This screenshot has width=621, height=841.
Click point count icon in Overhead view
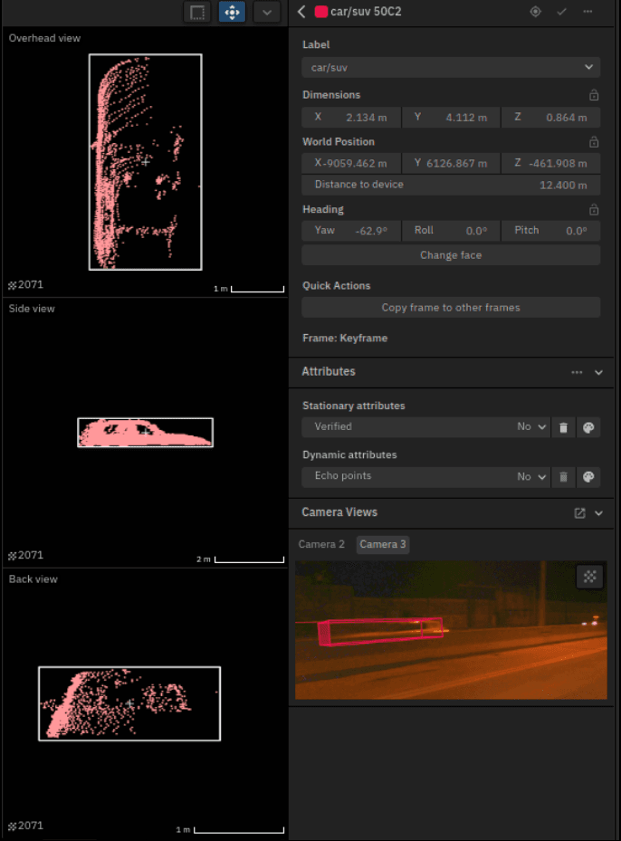[13, 285]
